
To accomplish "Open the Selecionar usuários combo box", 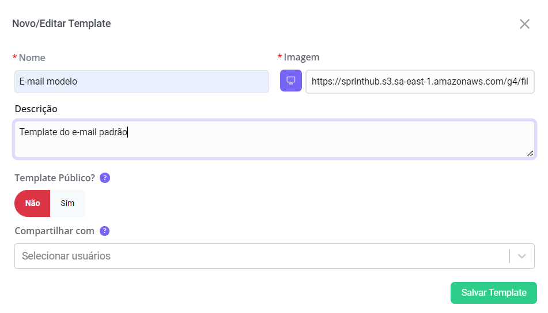I will pyautogui.click(x=259, y=256).
